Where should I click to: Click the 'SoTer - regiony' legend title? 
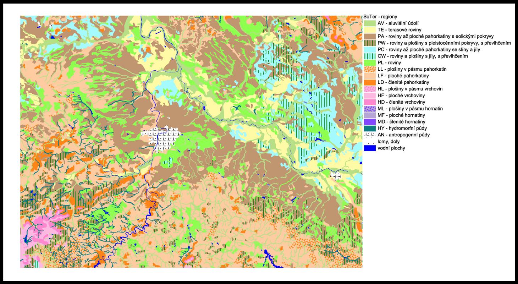tap(380, 16)
